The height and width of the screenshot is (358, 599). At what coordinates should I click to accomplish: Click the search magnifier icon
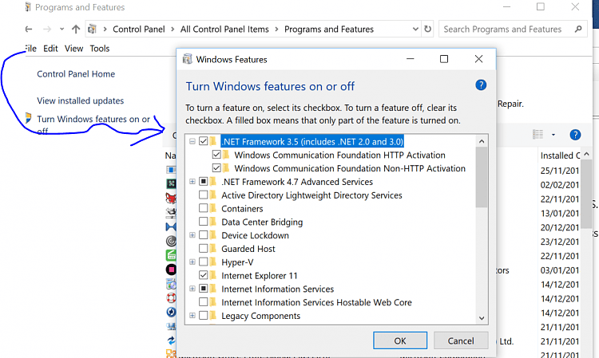tap(578, 29)
